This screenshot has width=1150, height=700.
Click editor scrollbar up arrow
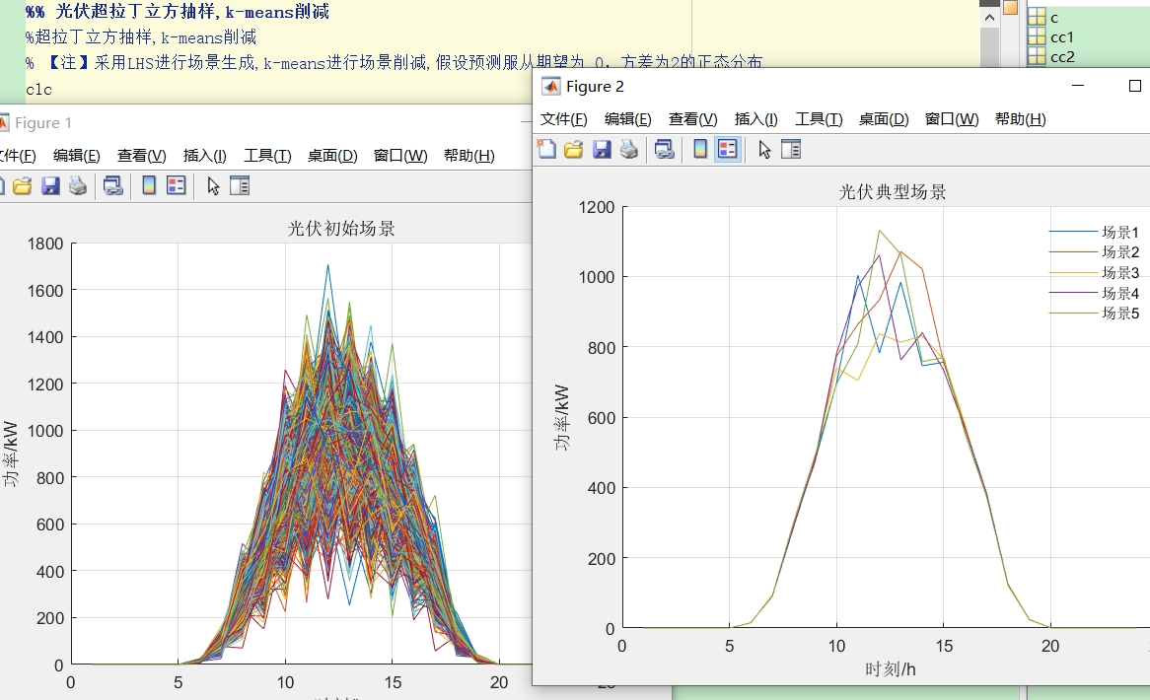989,18
